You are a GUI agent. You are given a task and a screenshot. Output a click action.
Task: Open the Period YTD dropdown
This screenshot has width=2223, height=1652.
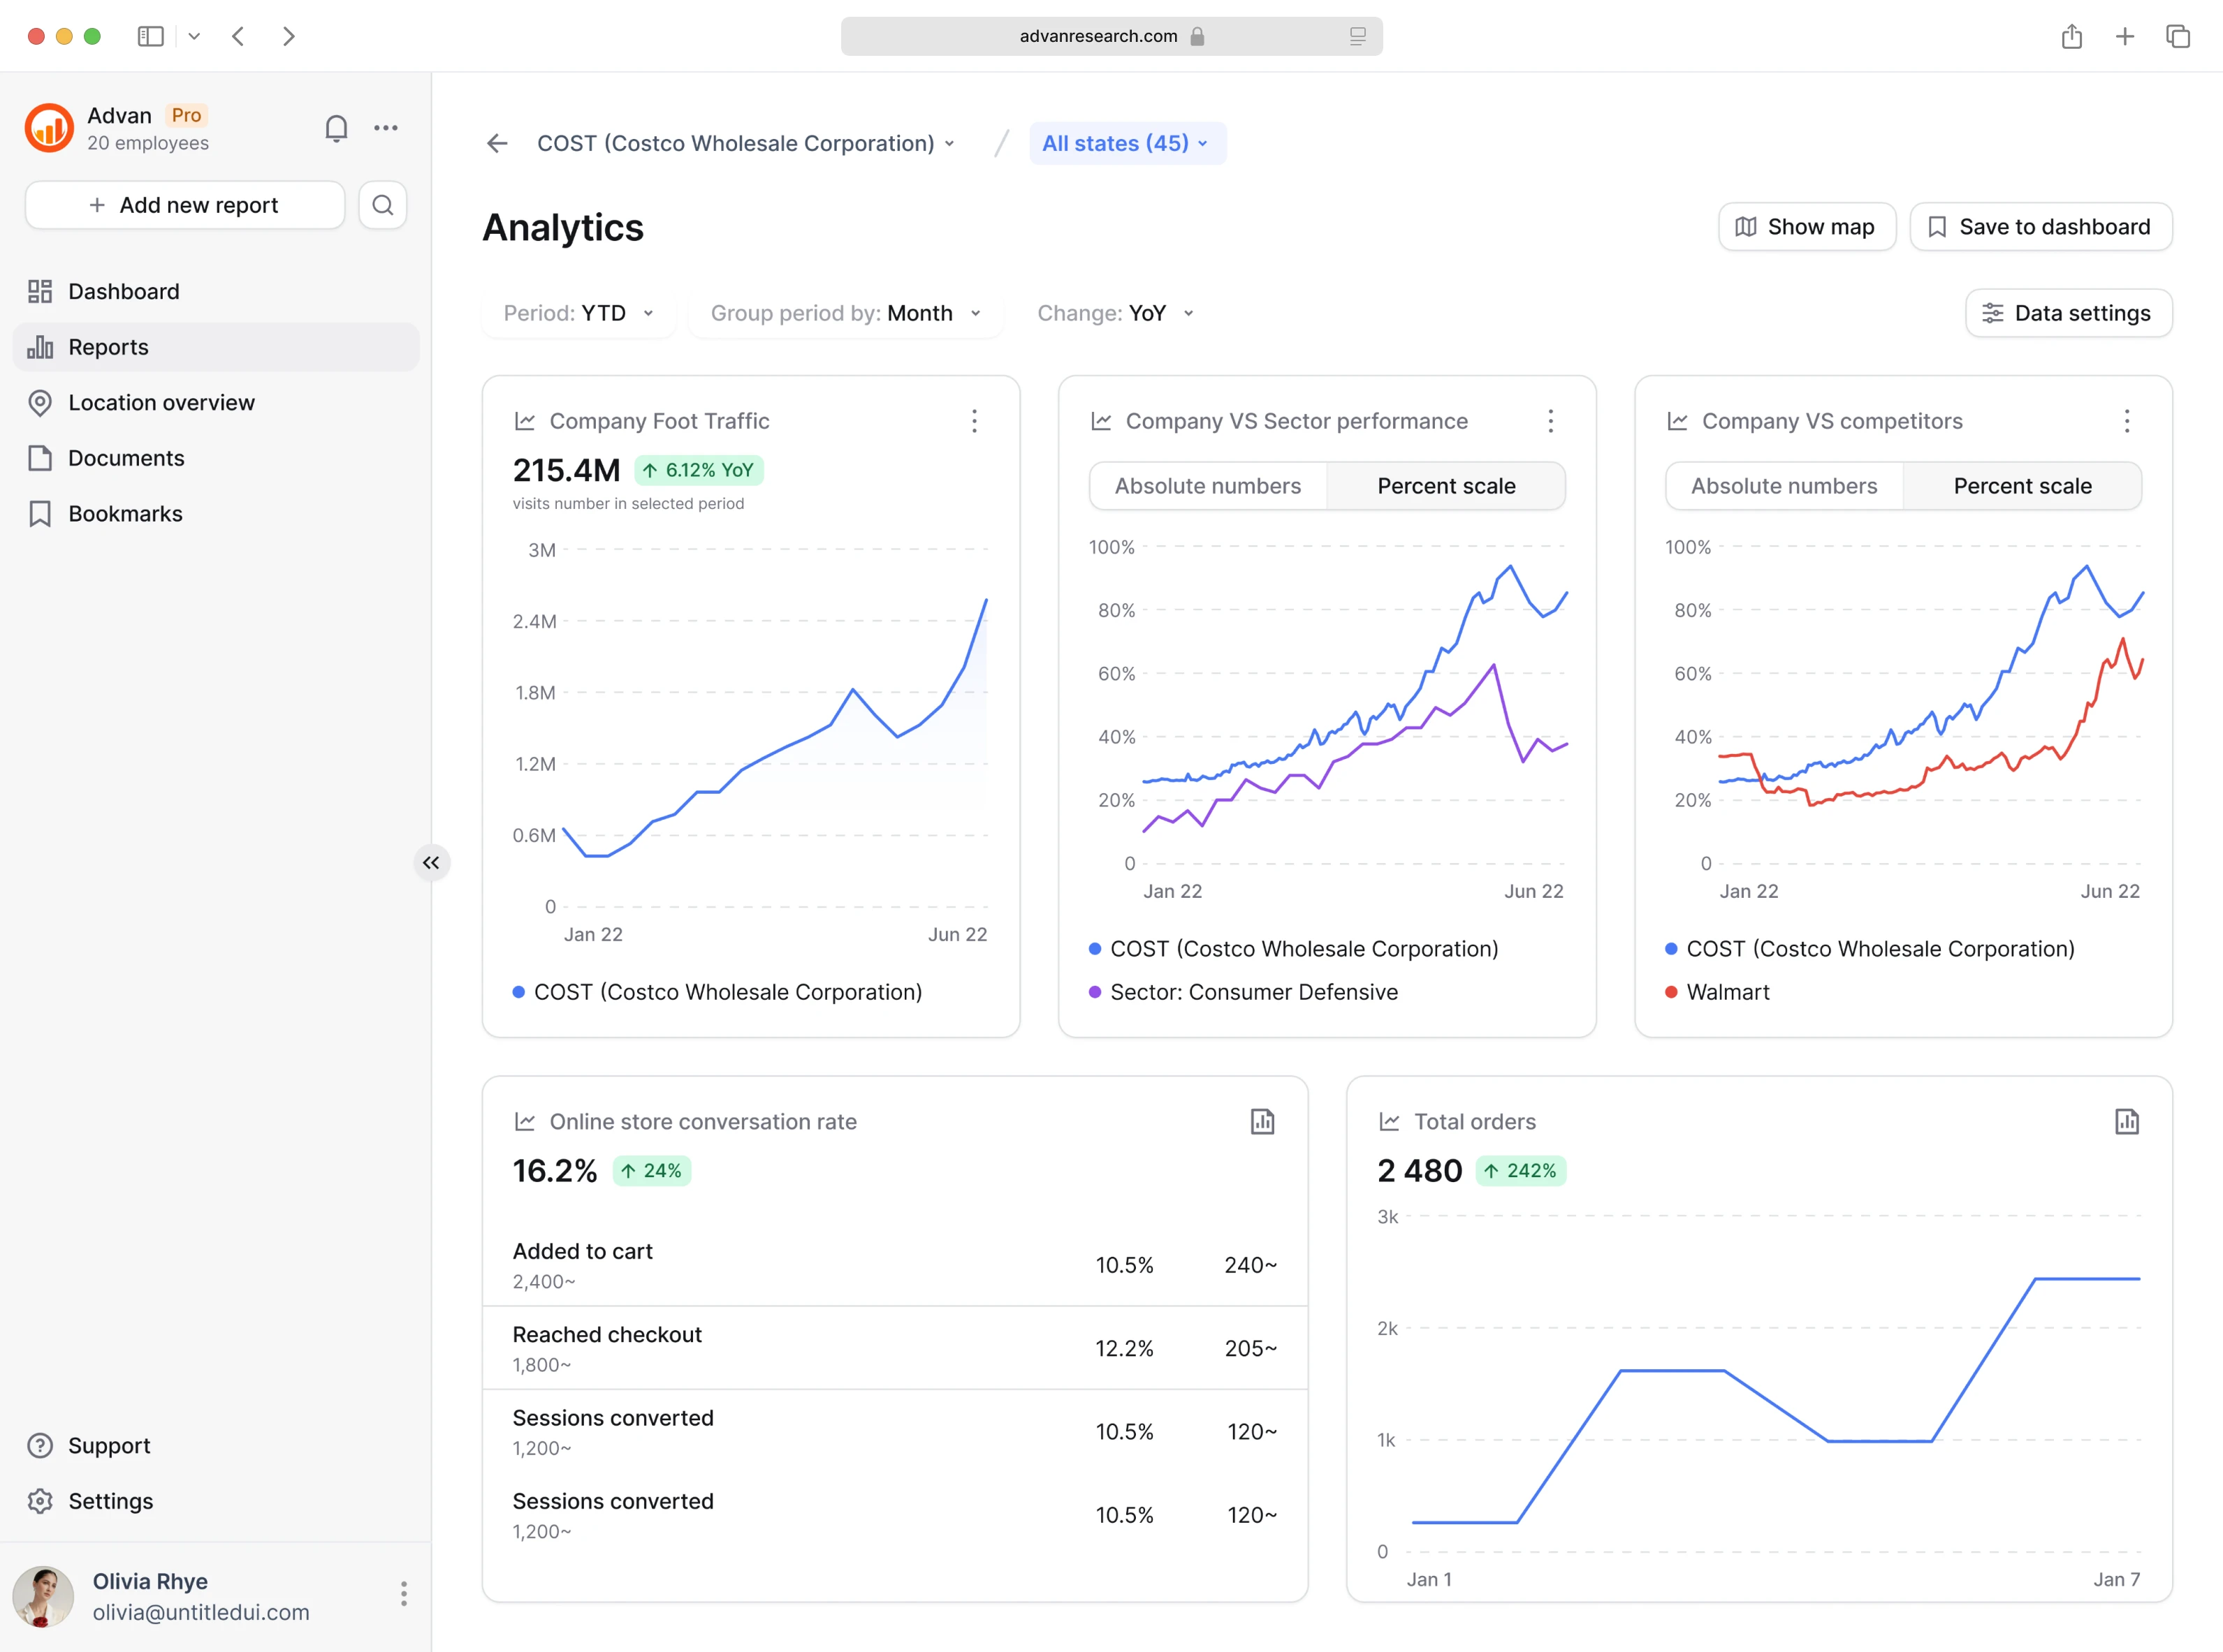point(578,313)
